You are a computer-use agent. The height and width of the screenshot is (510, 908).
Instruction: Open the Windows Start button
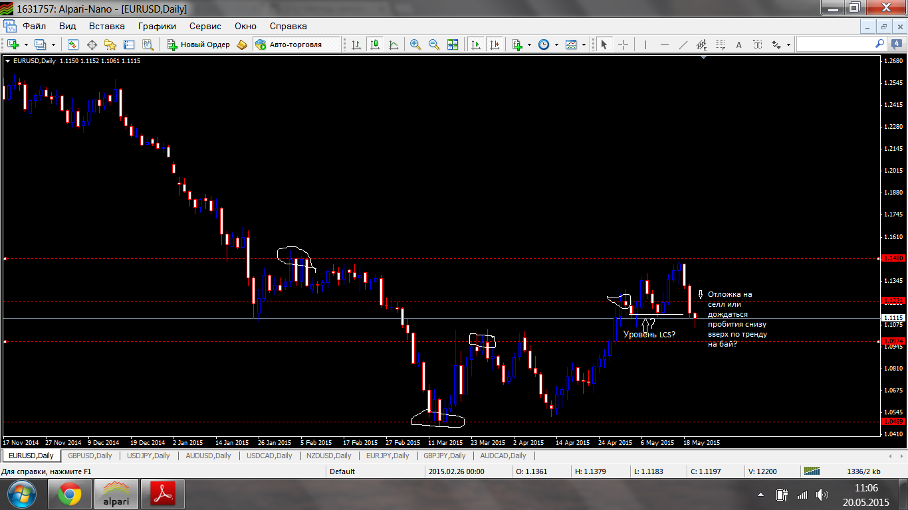tap(22, 494)
